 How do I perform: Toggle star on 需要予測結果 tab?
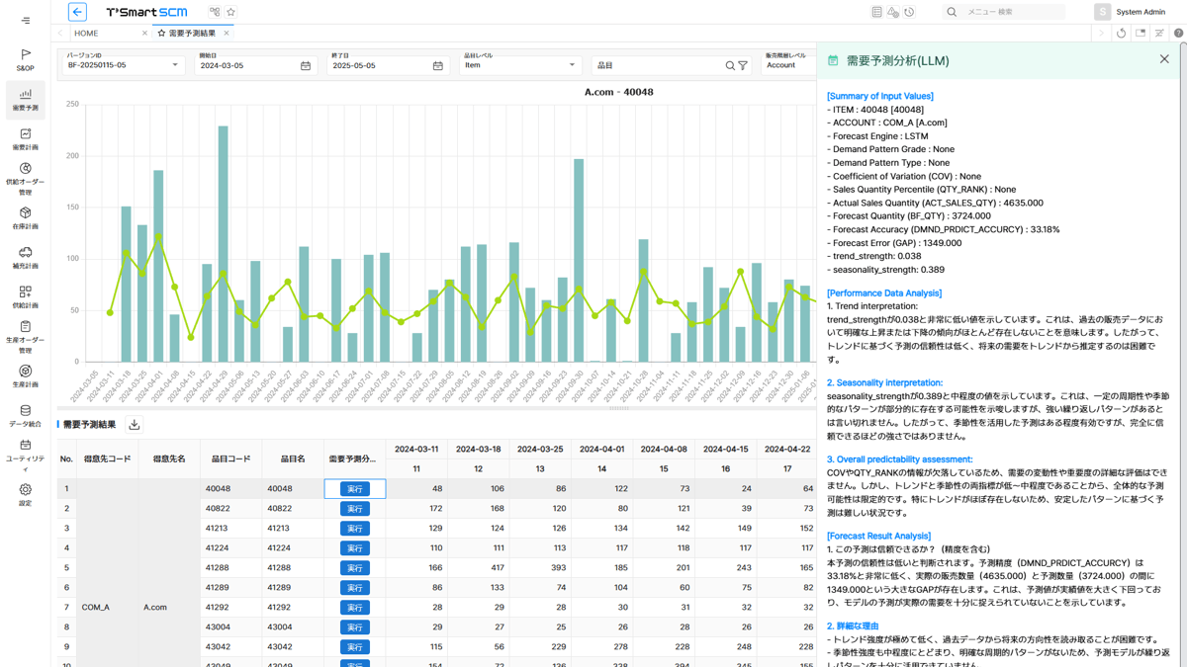tap(162, 34)
